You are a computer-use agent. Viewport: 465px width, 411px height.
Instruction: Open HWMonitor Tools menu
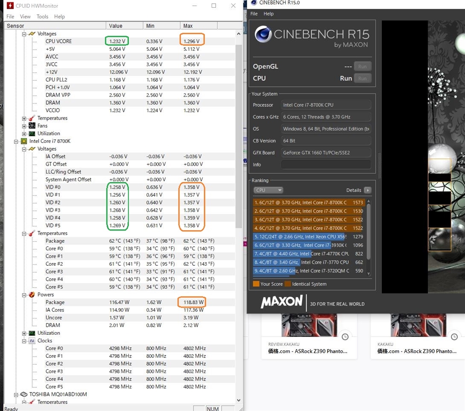click(42, 17)
